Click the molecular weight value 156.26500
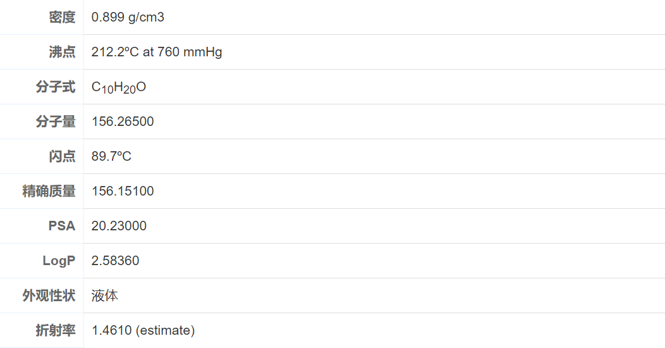 click(x=123, y=121)
